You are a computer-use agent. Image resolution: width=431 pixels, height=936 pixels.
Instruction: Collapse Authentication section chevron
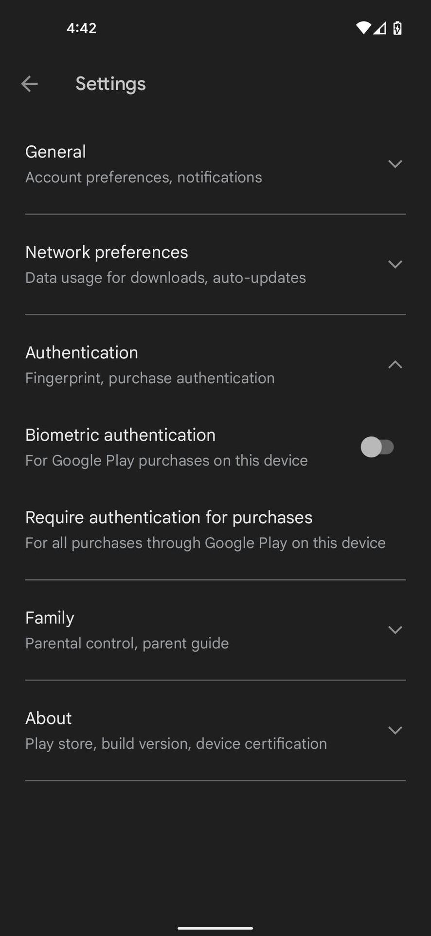point(395,365)
